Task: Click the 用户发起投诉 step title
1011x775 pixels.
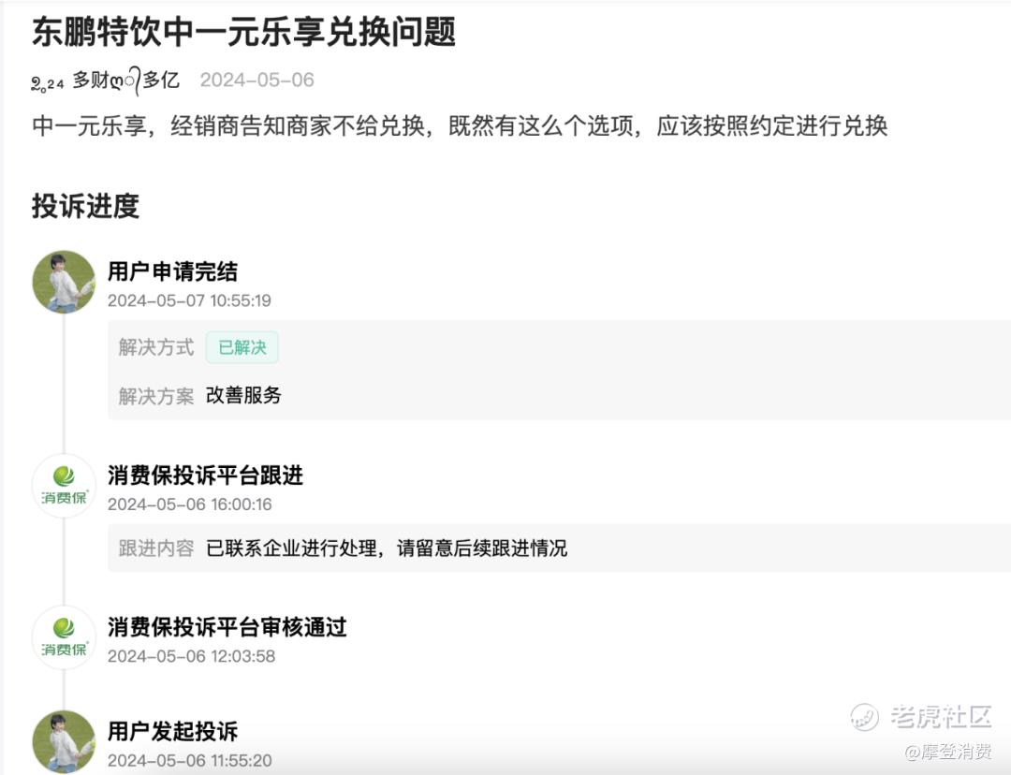Action: click(x=172, y=731)
